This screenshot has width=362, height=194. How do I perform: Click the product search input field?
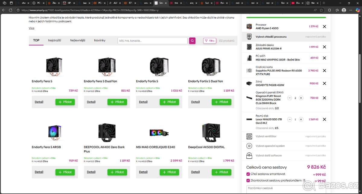pos(153,41)
